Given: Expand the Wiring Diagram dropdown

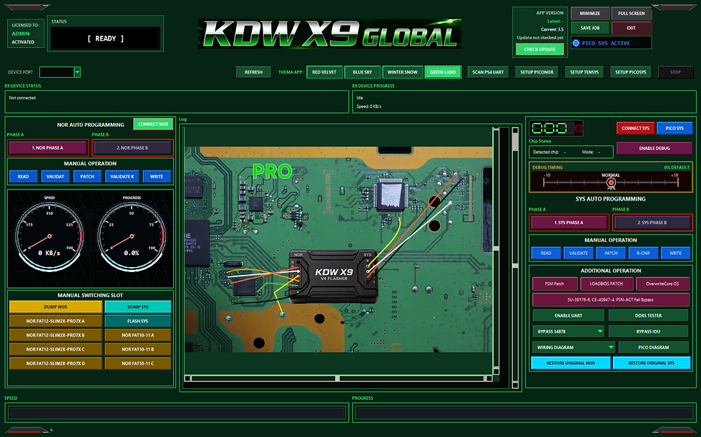Looking at the screenshot, I should tap(611, 347).
